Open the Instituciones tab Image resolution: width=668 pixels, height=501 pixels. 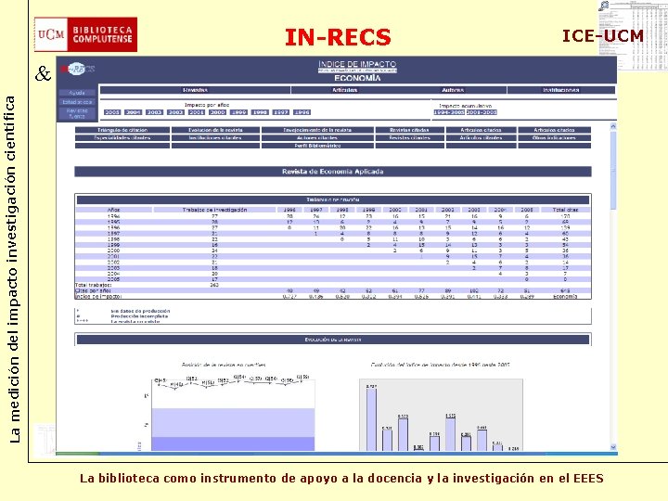[x=561, y=90]
